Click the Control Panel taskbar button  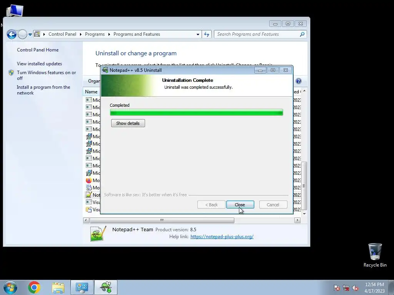[82, 287]
